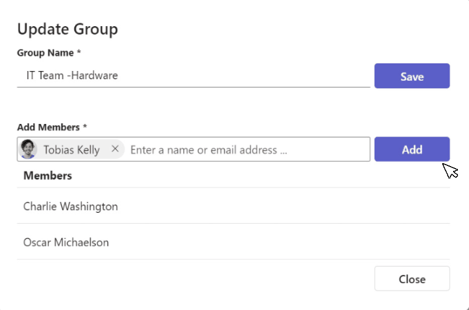Select the Tobias Kelly name chip
Viewport: 469px width, 310px height.
[x=72, y=149]
